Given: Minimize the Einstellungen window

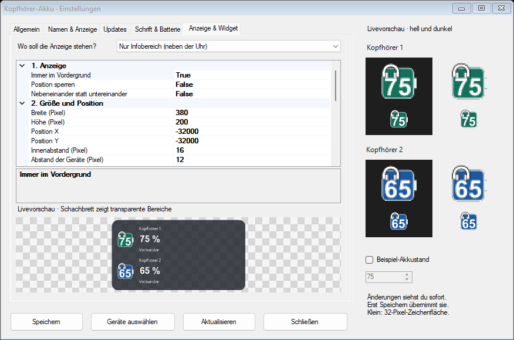Looking at the screenshot, I should coord(462,8).
